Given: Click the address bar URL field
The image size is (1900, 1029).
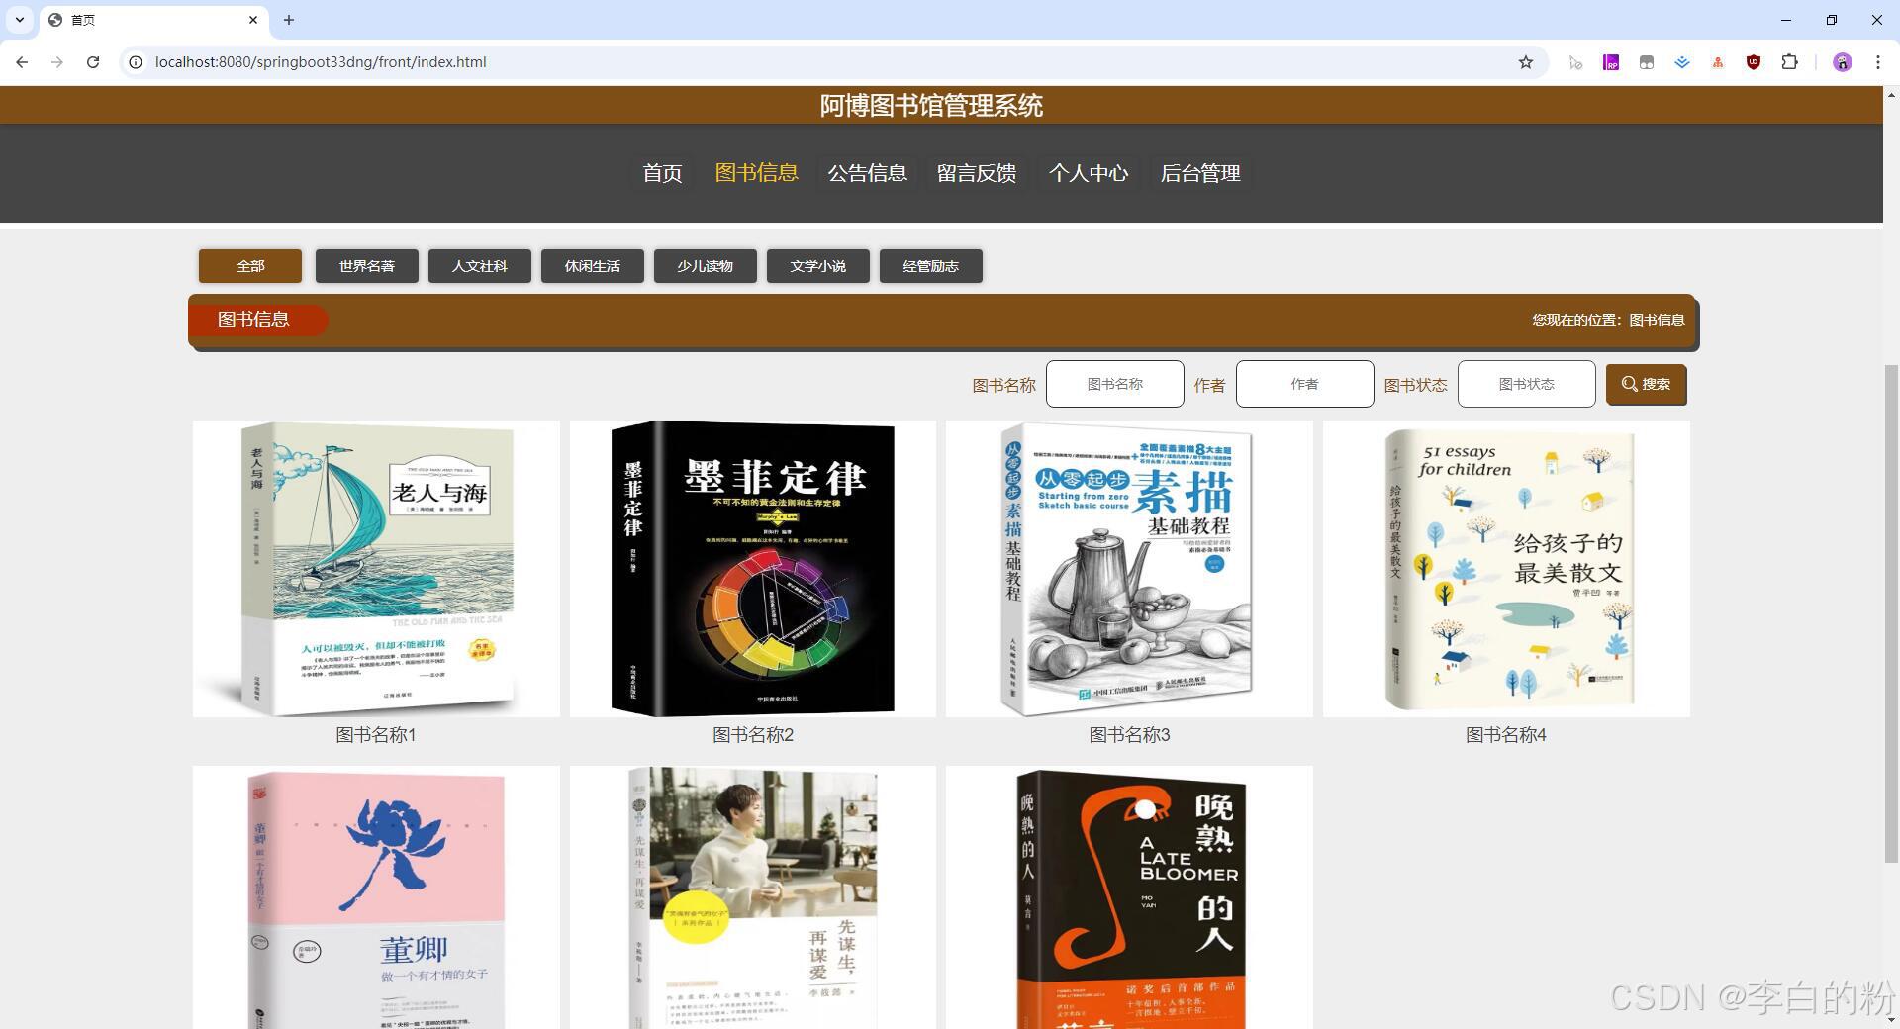Looking at the screenshot, I should click(831, 62).
